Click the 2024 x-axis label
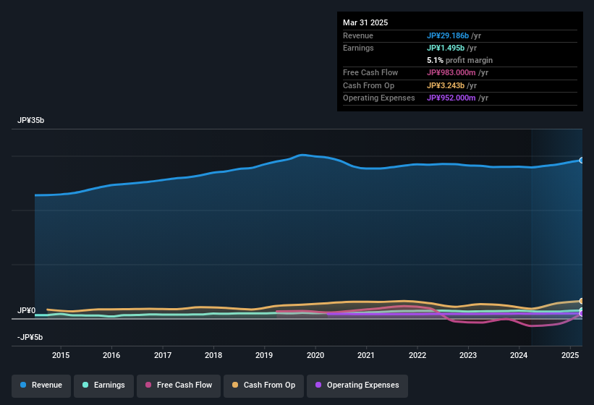Image resolution: width=594 pixels, height=405 pixels. (519, 355)
